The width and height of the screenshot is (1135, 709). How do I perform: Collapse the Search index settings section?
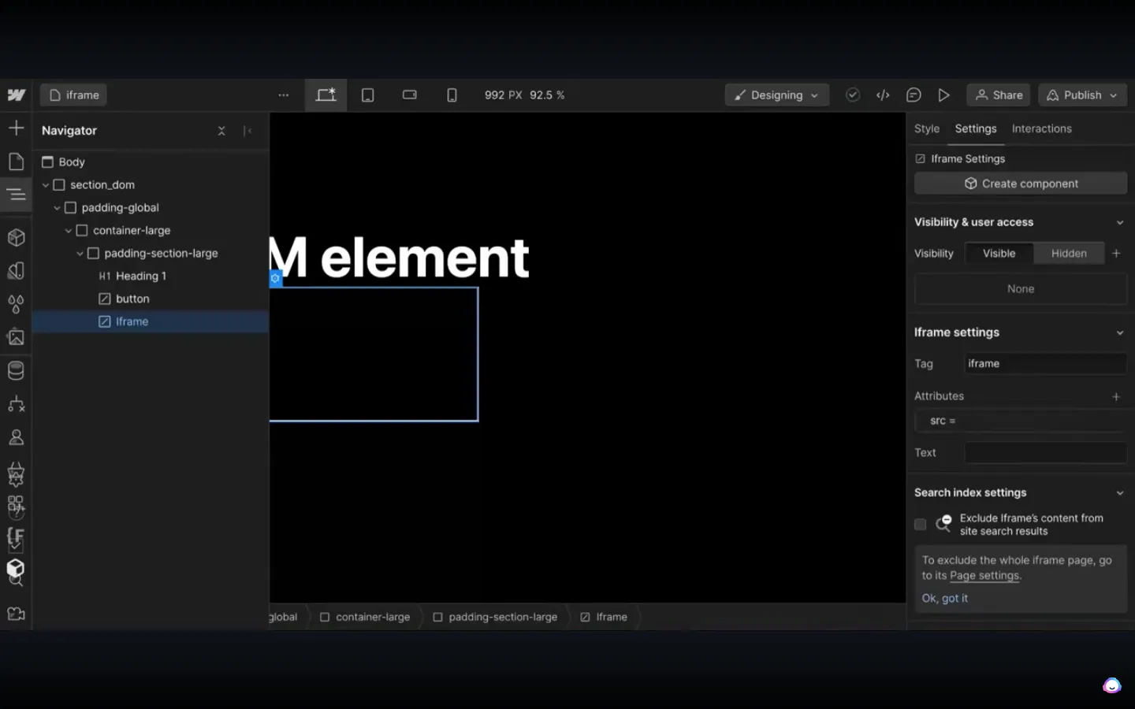(x=1119, y=493)
